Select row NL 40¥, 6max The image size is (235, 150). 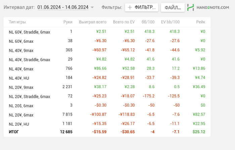click(107, 69)
